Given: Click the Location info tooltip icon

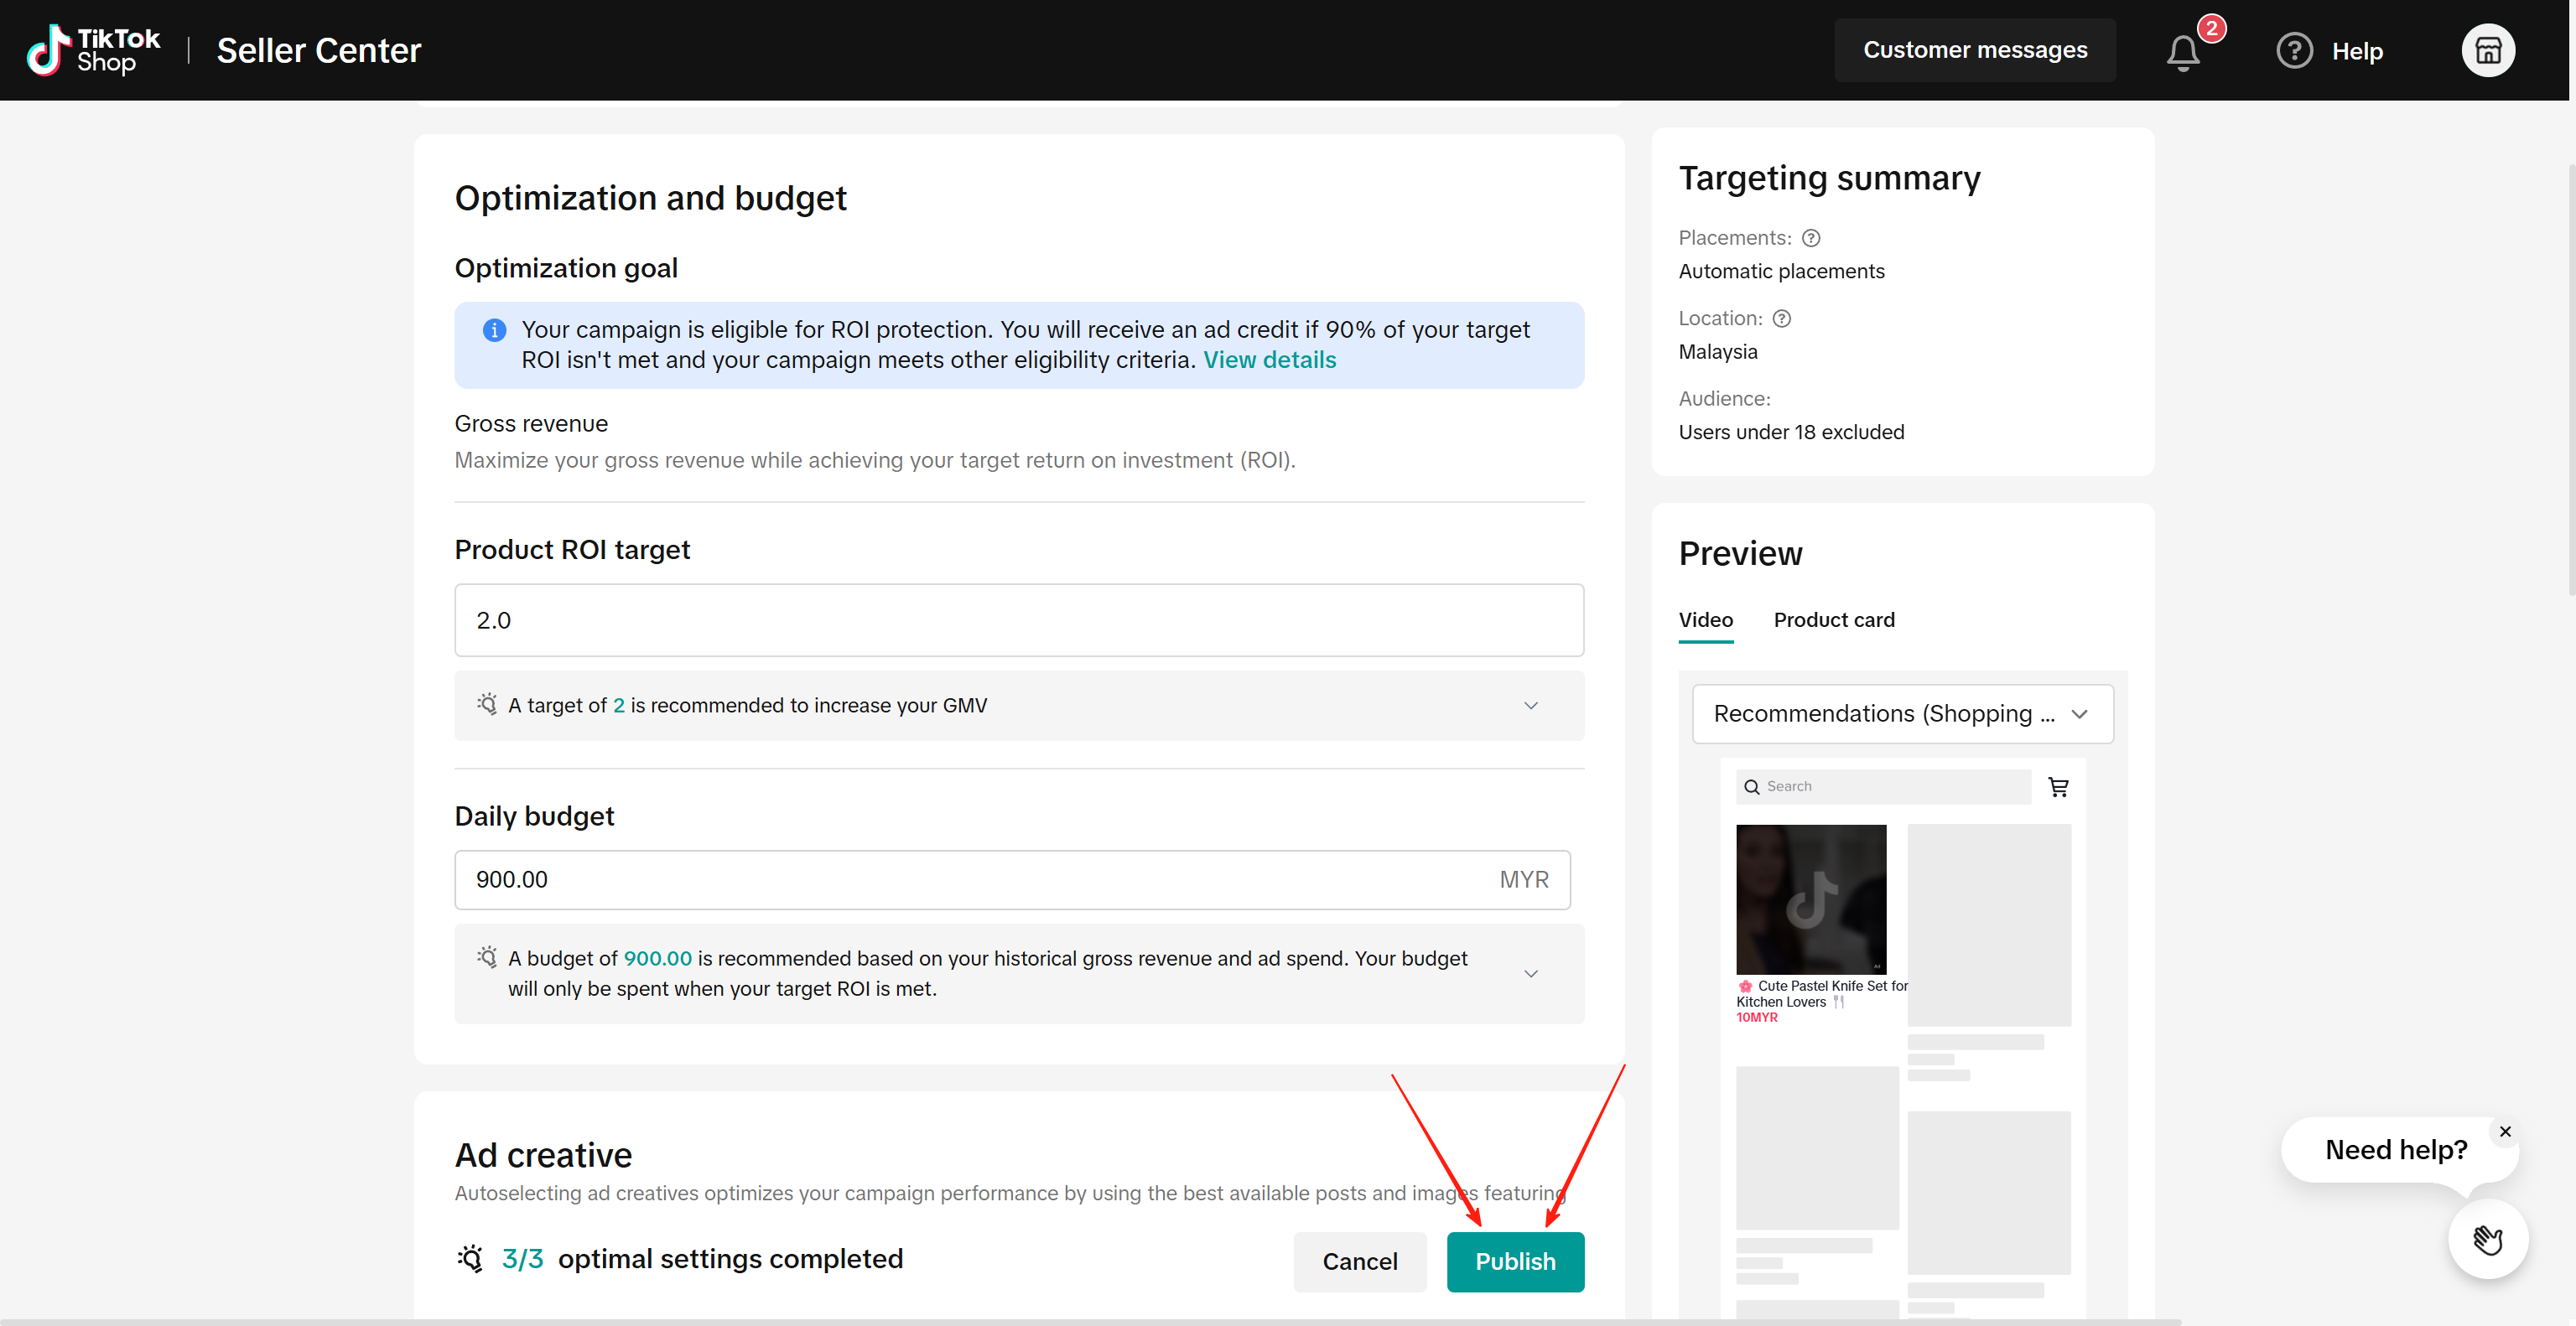Looking at the screenshot, I should point(1782,319).
